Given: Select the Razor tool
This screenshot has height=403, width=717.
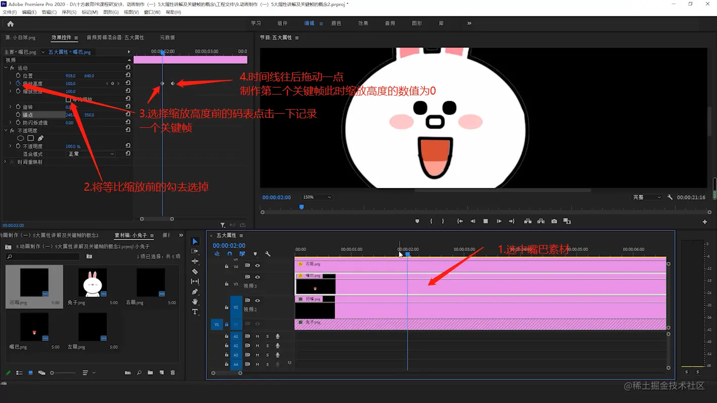Looking at the screenshot, I should (195, 271).
